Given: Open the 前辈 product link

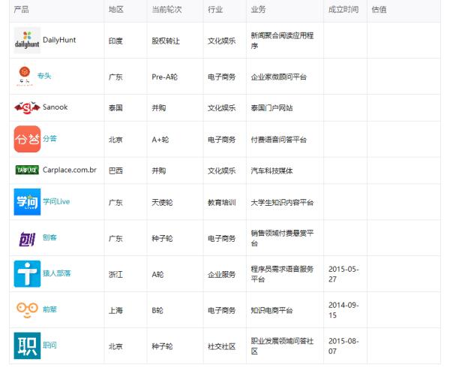Looking at the screenshot, I should click(x=49, y=309).
